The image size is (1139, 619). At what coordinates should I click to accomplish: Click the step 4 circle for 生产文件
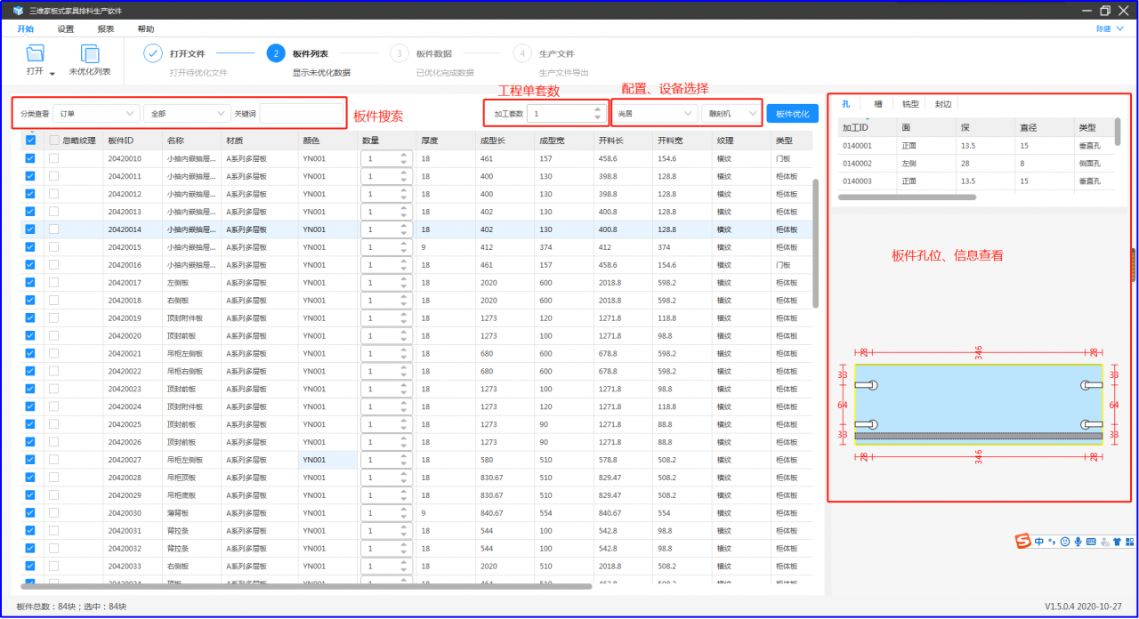pos(522,53)
